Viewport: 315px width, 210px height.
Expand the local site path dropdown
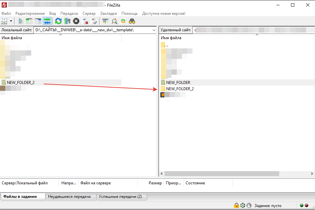click(154, 30)
